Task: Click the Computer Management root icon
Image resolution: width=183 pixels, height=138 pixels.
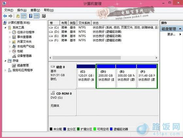Action: (5, 23)
